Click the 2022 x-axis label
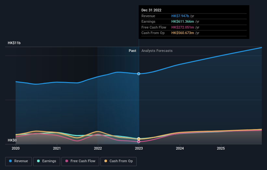Image resolution: width=267 pixels, height=170 pixels. click(98, 149)
